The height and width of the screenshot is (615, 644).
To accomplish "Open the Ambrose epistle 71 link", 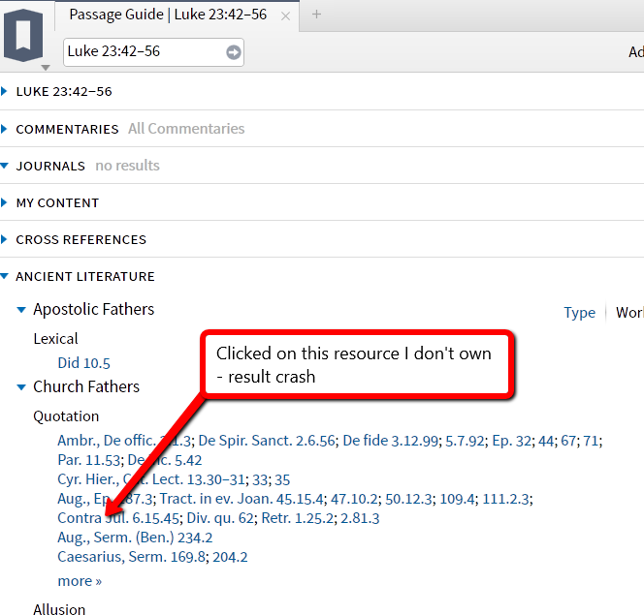I will (591, 441).
